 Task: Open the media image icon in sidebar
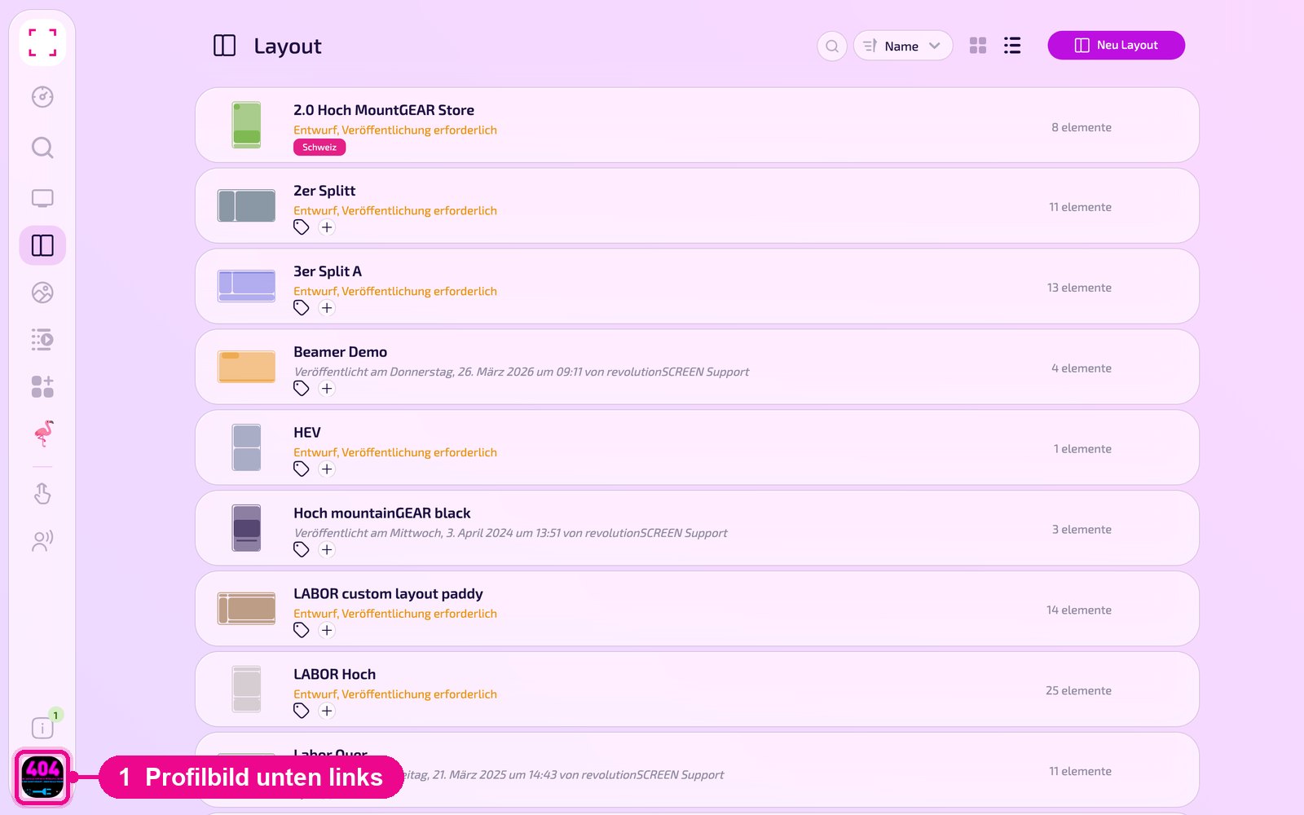tap(42, 293)
